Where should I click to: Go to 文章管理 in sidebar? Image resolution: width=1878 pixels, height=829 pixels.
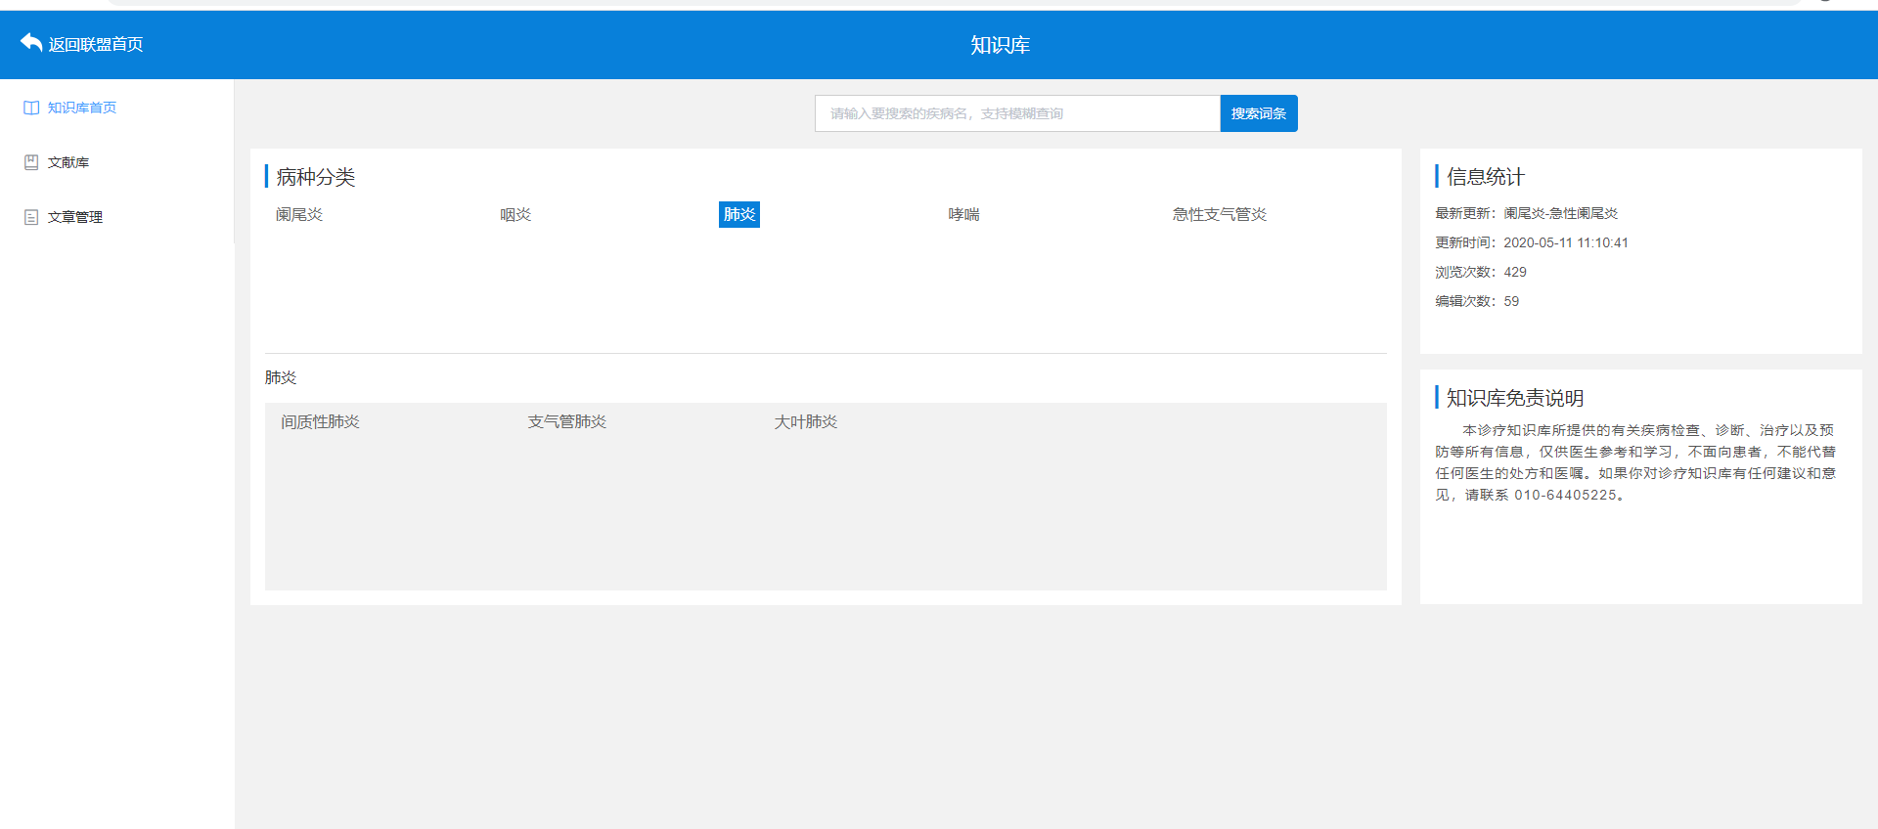[75, 217]
